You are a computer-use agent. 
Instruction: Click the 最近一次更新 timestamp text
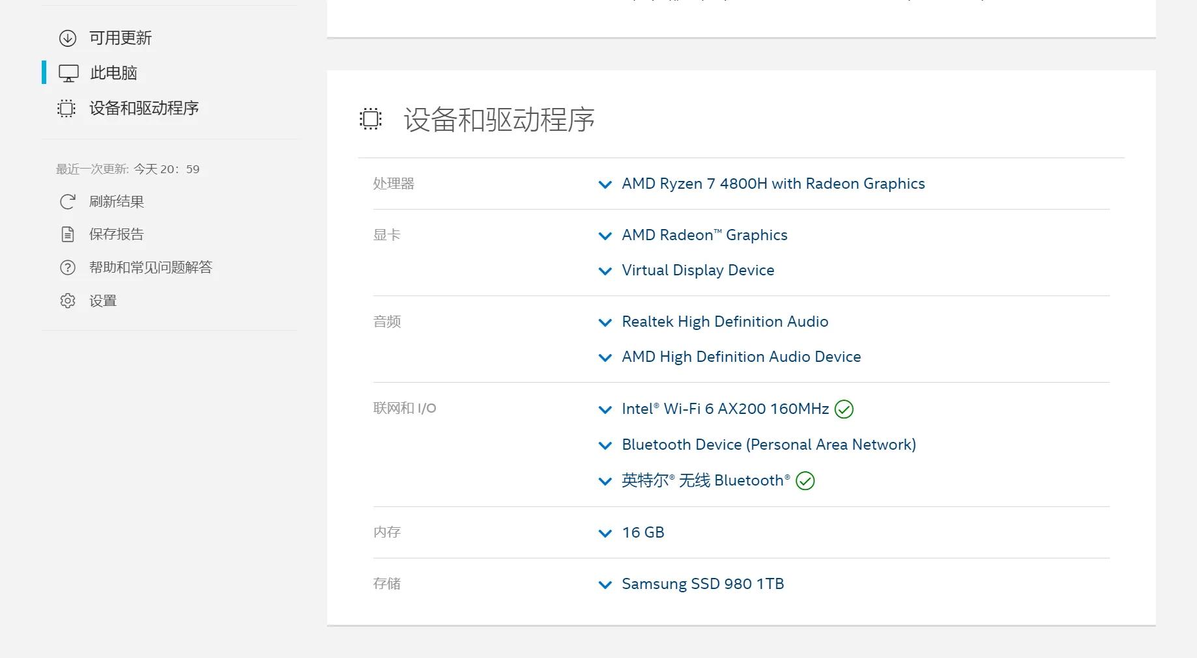point(128,169)
